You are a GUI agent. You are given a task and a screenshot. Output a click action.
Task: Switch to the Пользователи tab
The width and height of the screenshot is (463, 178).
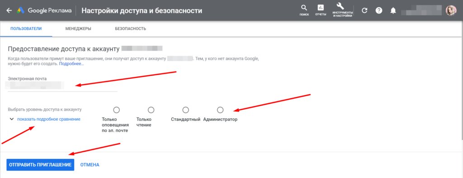[x=26, y=29]
